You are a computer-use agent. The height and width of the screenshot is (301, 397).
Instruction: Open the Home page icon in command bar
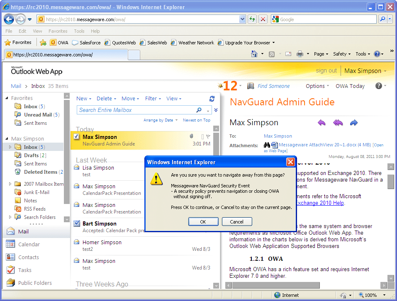[254, 54]
